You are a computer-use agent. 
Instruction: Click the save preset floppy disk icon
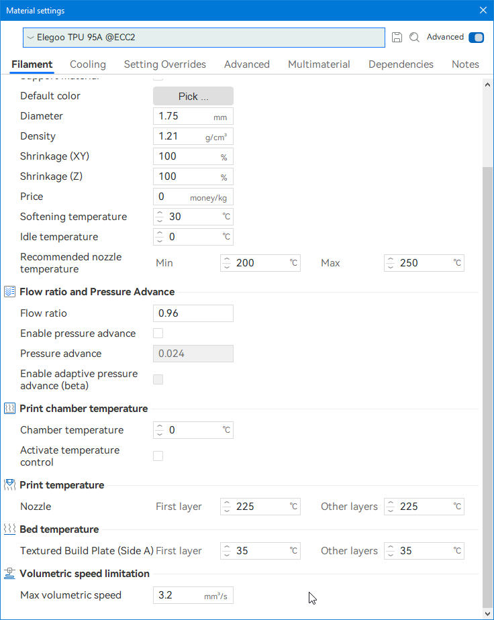point(397,38)
